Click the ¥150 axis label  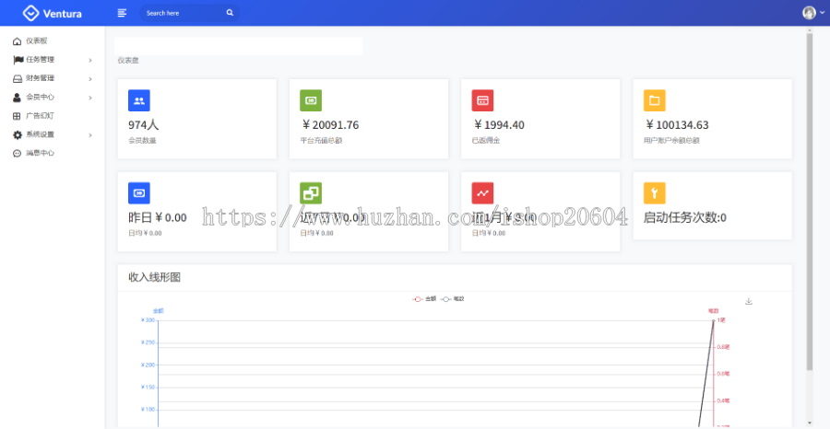[148, 388]
